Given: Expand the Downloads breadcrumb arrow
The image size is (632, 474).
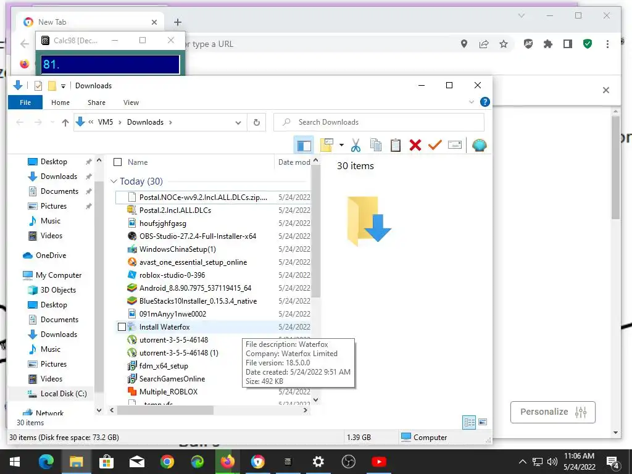Looking at the screenshot, I should (x=170, y=122).
